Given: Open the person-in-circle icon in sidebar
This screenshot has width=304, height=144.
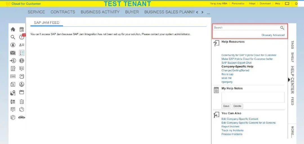Looking at the screenshot, I should pos(13,45).
